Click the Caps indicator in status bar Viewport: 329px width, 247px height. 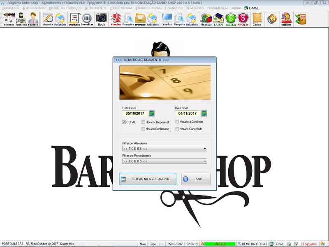point(153,244)
